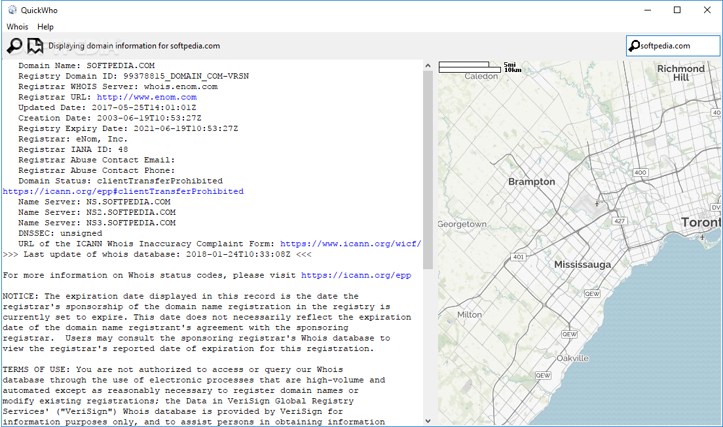
Task: Open the icann.org/wicf complaint form link
Action: click(x=350, y=244)
